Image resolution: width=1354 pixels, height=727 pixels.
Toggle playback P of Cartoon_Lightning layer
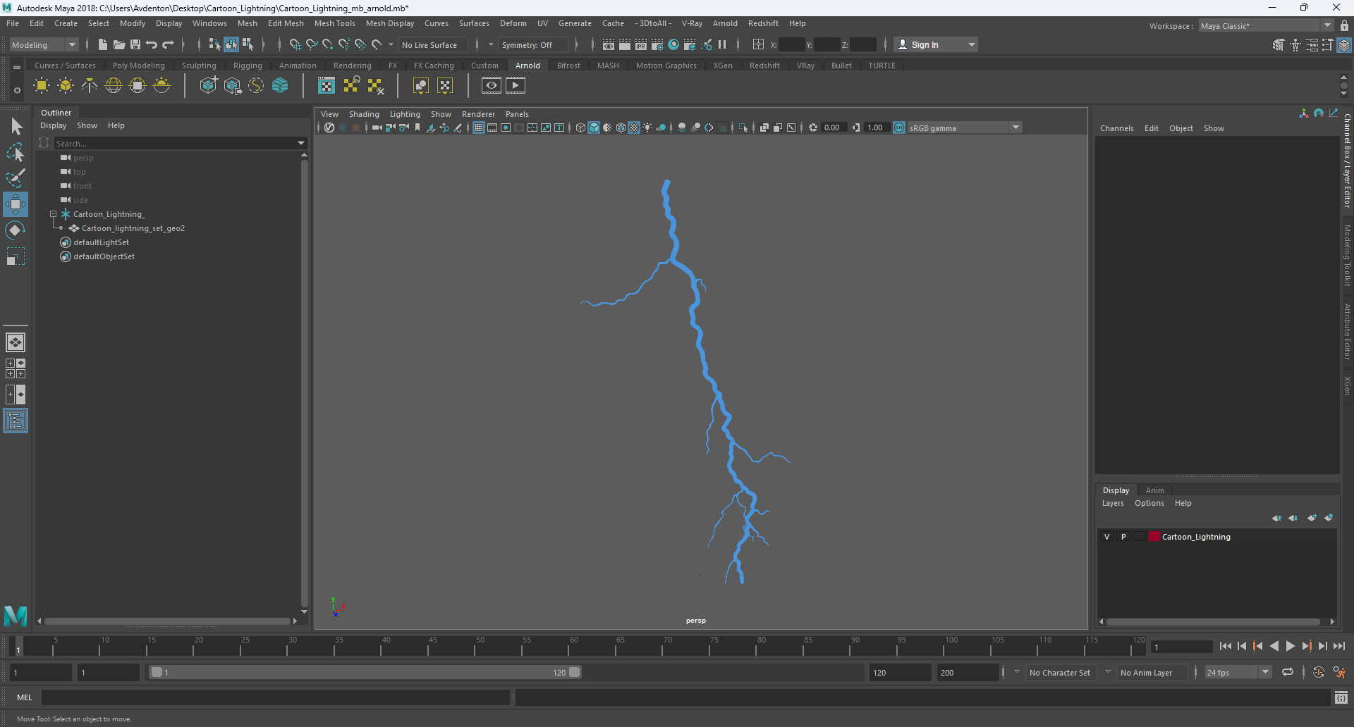click(1123, 537)
